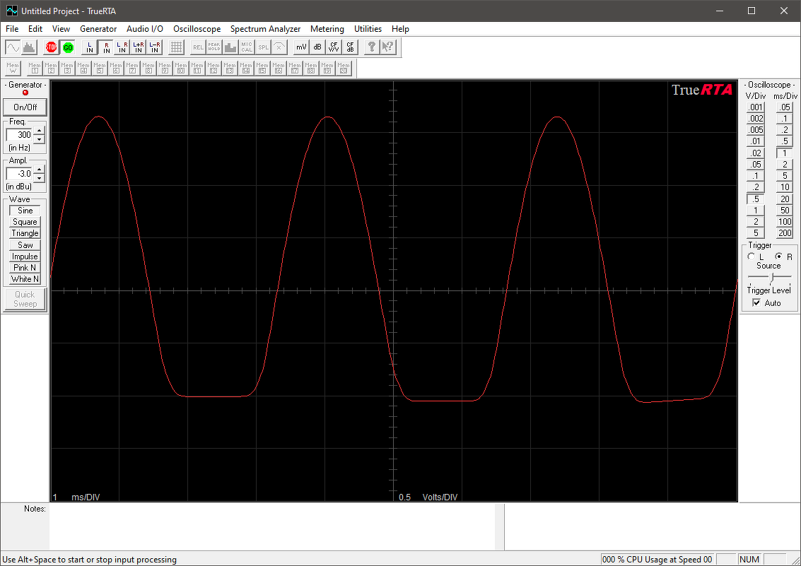Click the Mem 5 memory icon
801x566 pixels.
point(100,68)
